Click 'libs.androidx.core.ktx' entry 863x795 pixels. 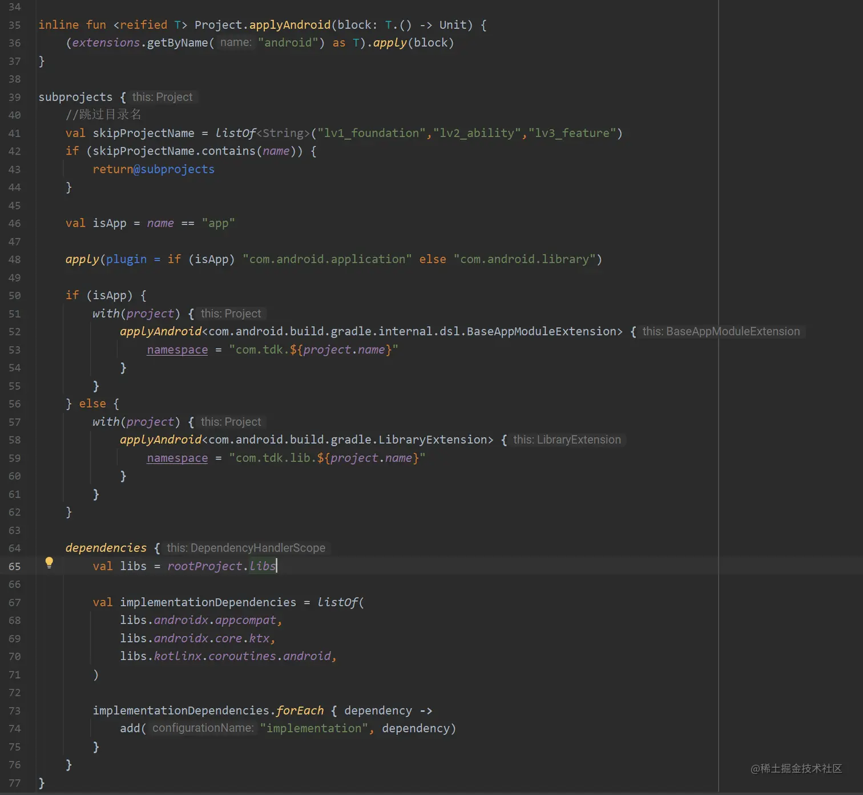coord(195,639)
